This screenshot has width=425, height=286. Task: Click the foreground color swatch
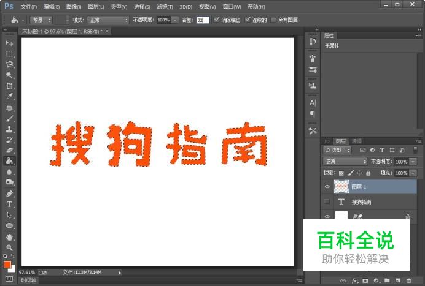coord(7,264)
